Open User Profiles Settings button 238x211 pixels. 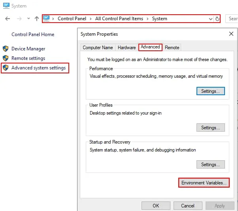(x=210, y=128)
